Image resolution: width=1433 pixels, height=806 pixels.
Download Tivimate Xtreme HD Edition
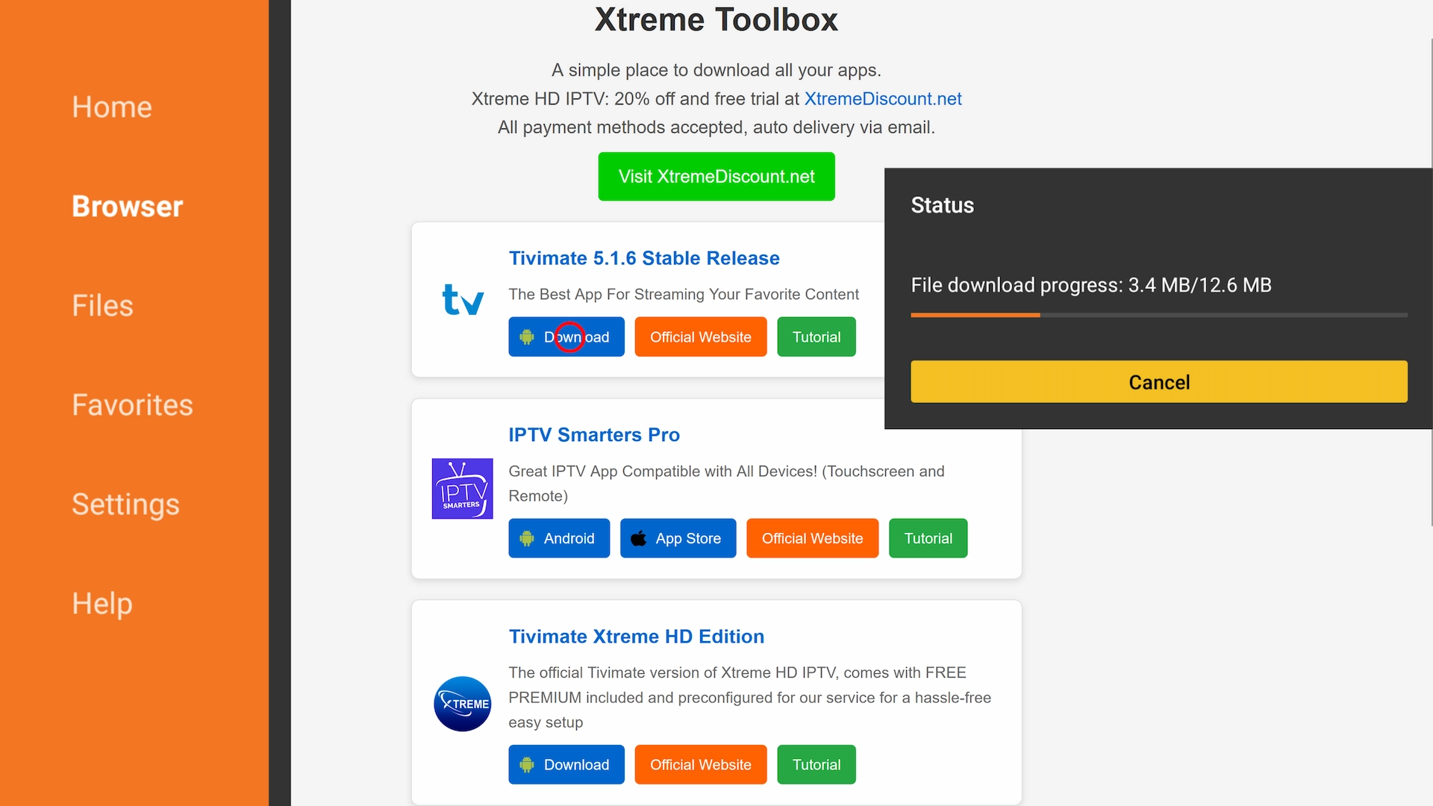click(x=566, y=764)
